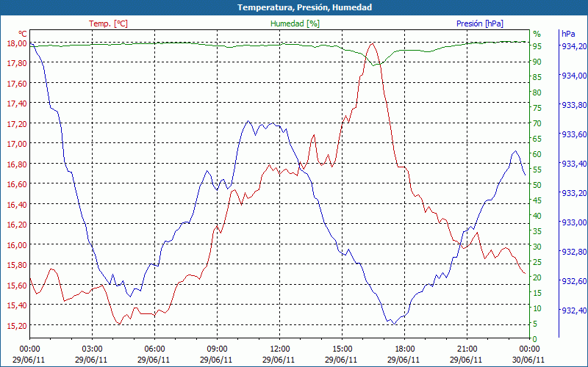Viewport: 588px width, 367px height.
Task: Click the '18,00' temperature axis value
Action: [17, 43]
